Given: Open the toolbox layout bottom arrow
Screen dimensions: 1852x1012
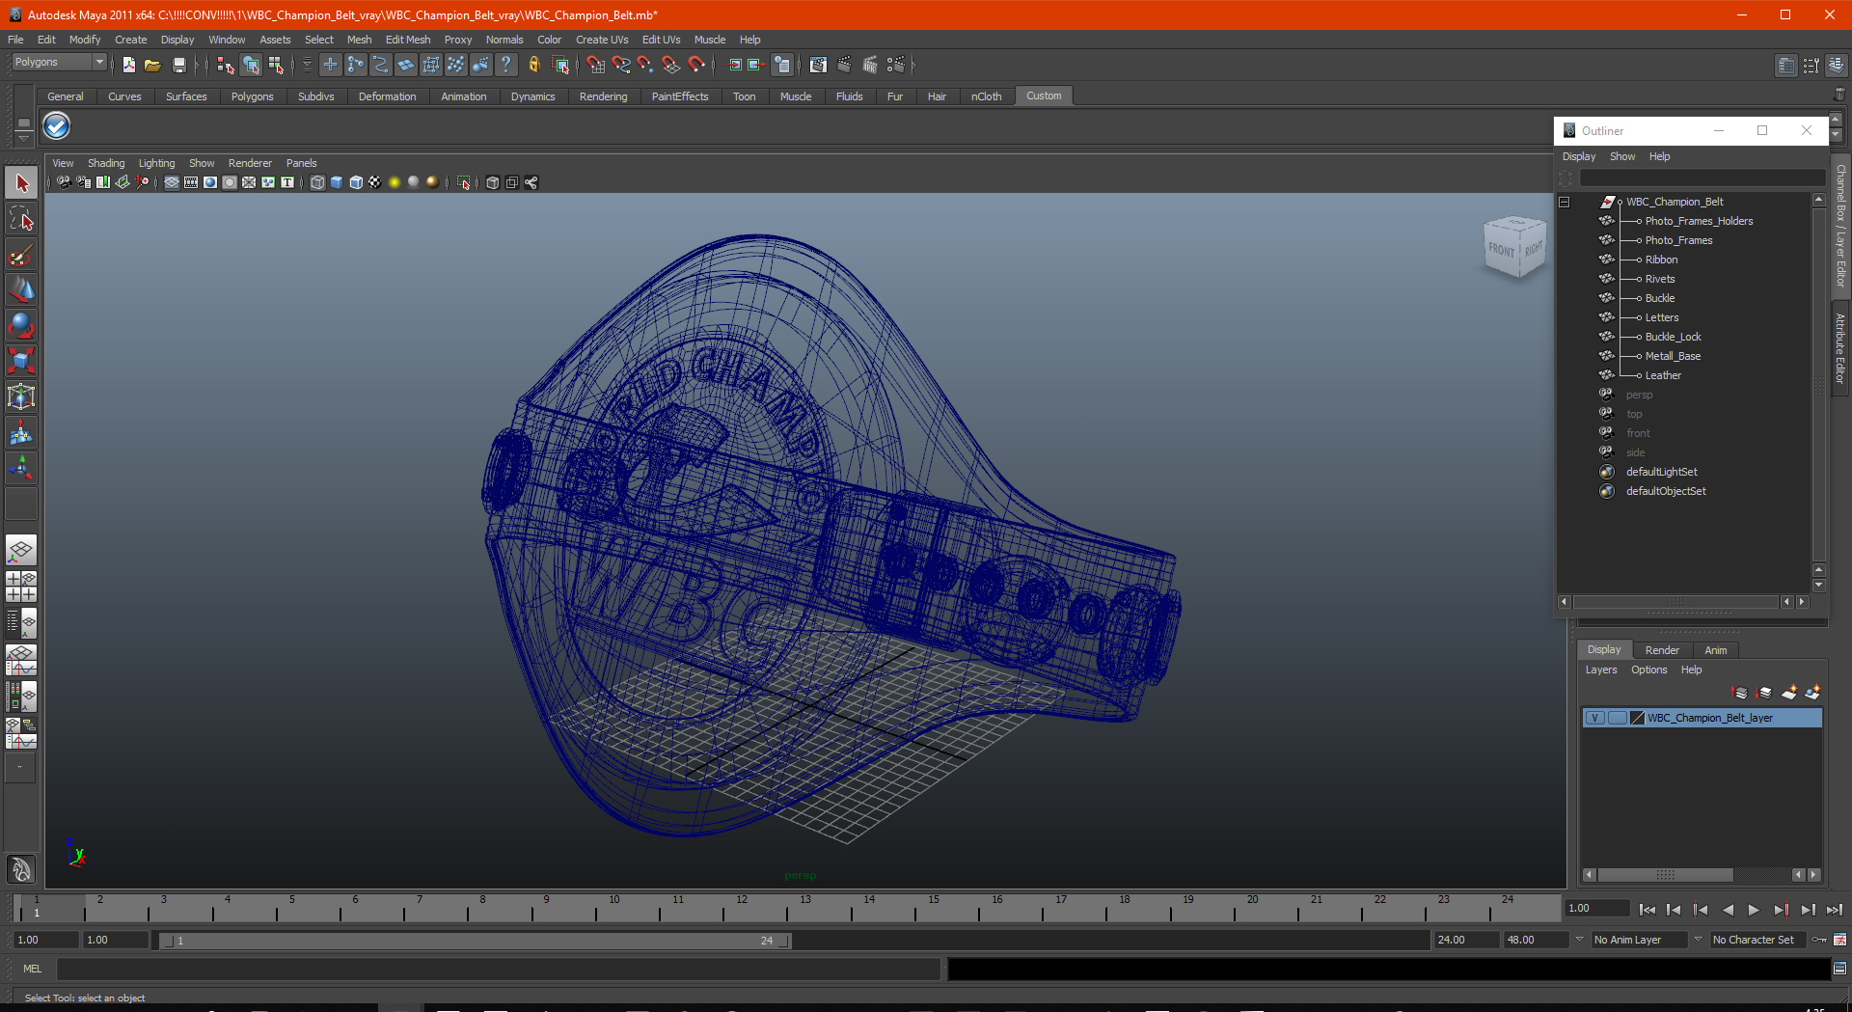Looking at the screenshot, I should 20,768.
